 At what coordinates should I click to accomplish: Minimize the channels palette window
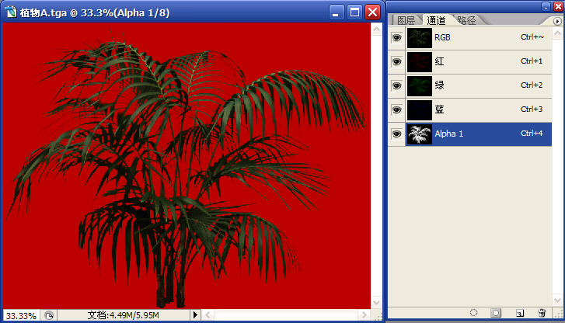pyautogui.click(x=546, y=6)
